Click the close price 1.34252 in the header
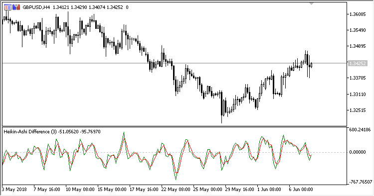This screenshot has height=196, width=374. [115, 7]
